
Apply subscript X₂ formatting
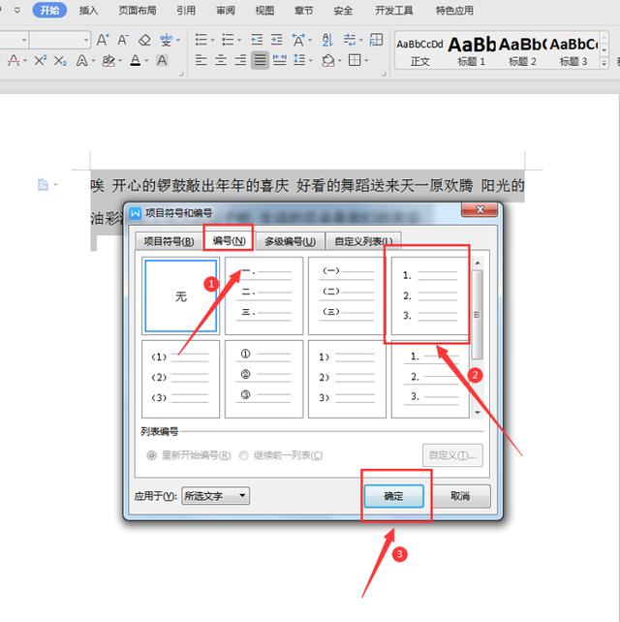(60, 61)
